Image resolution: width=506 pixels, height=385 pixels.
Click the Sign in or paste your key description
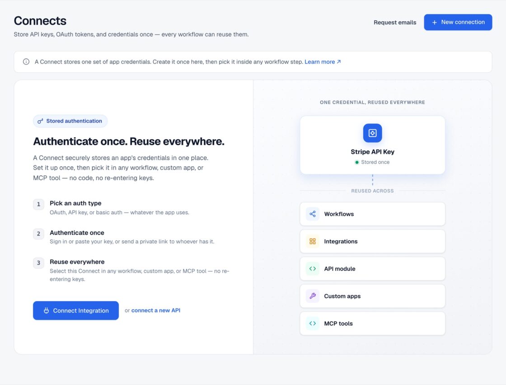coord(132,242)
